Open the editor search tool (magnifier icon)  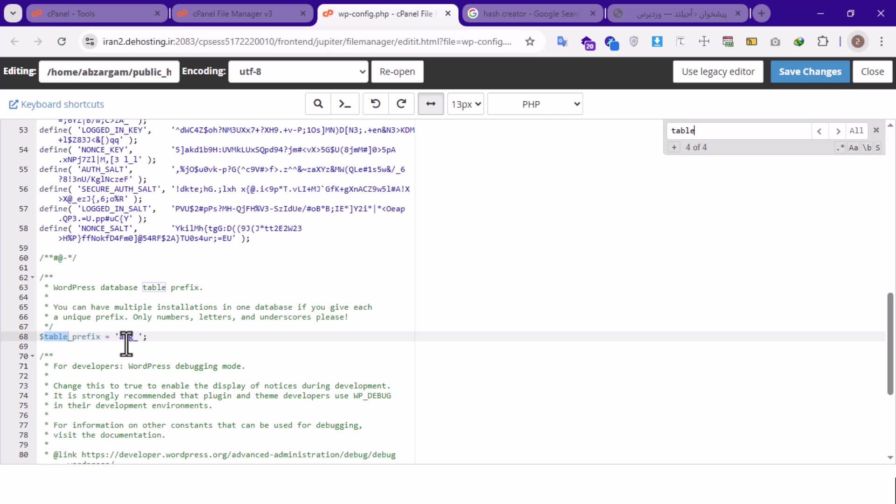tap(318, 104)
